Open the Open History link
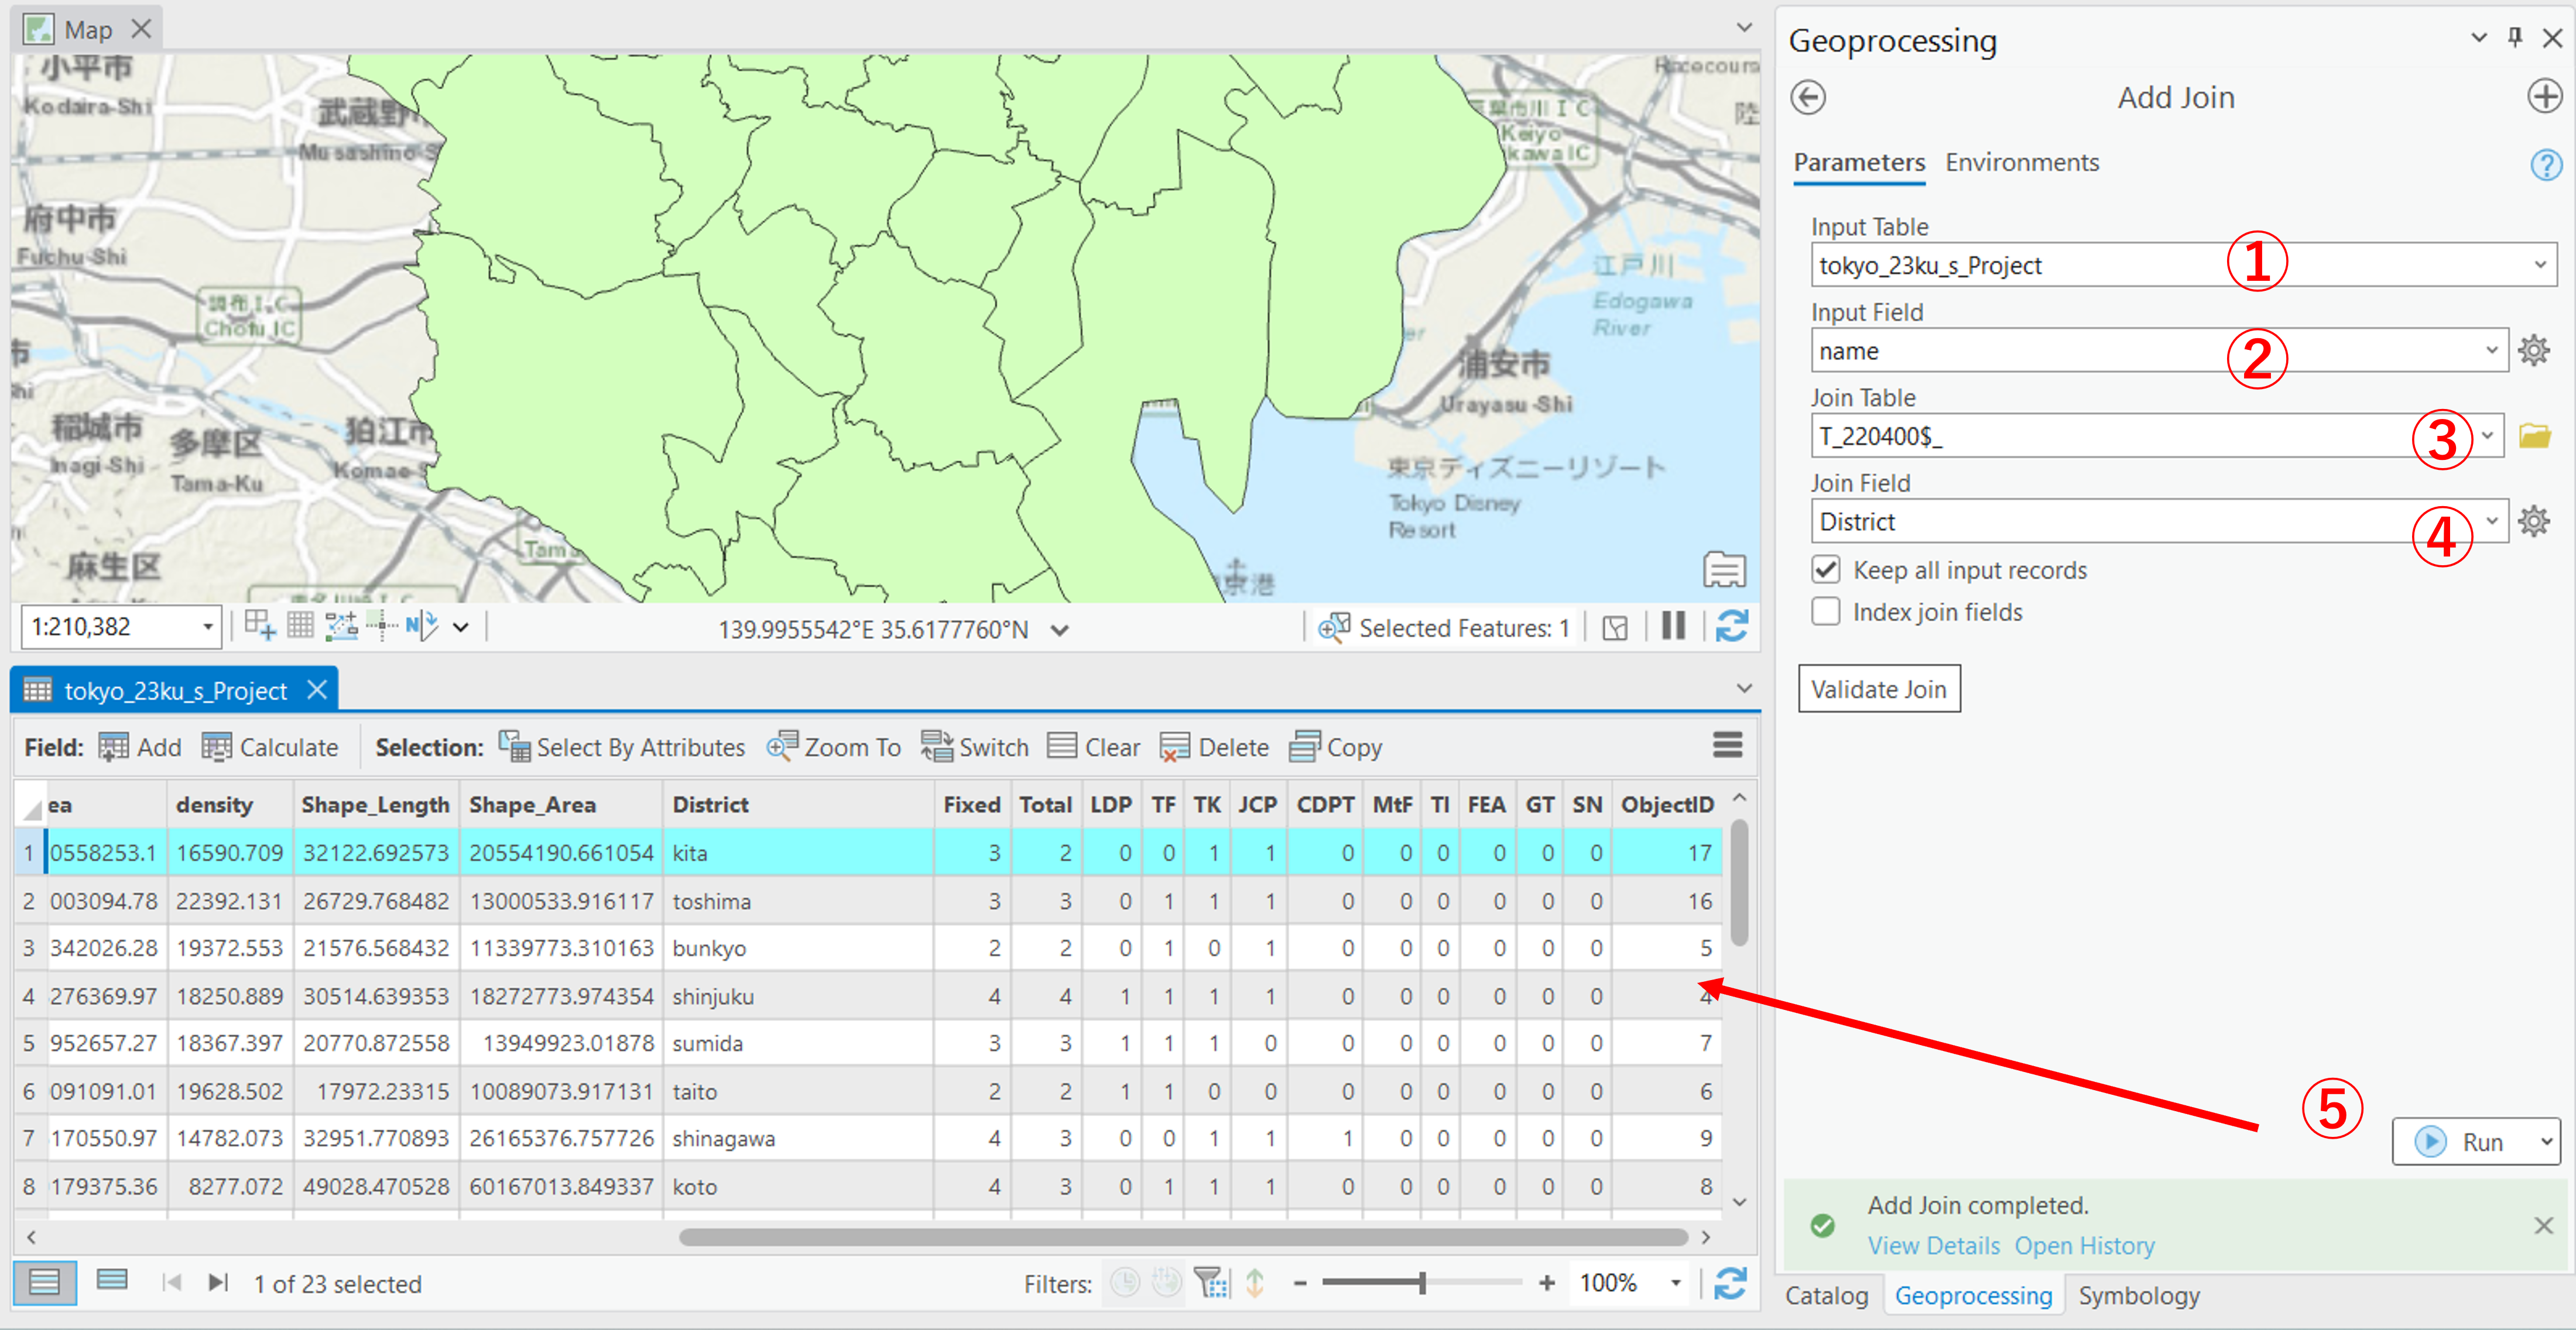The image size is (2576, 1330). 2084,1246
